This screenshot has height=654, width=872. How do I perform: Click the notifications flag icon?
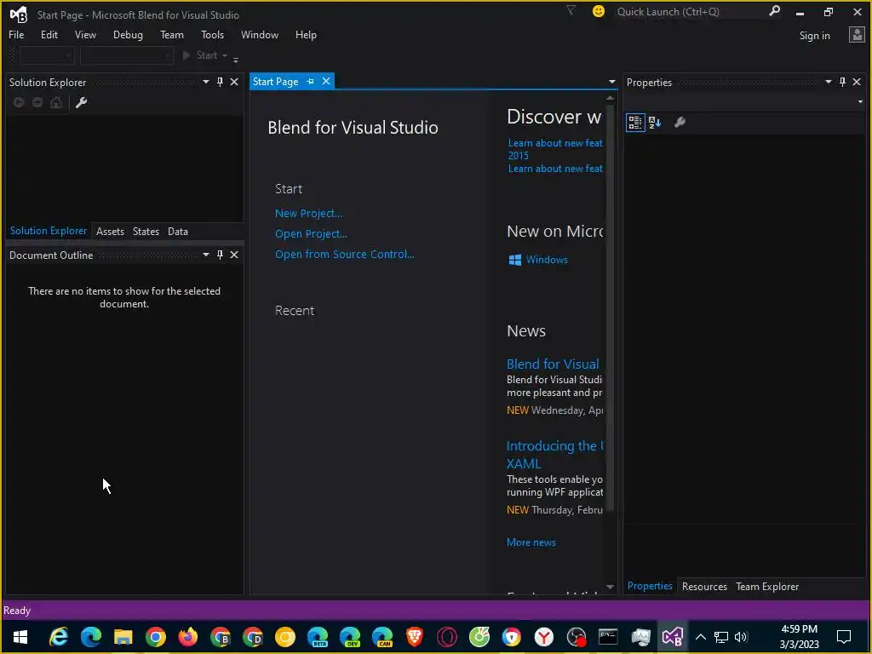(571, 10)
